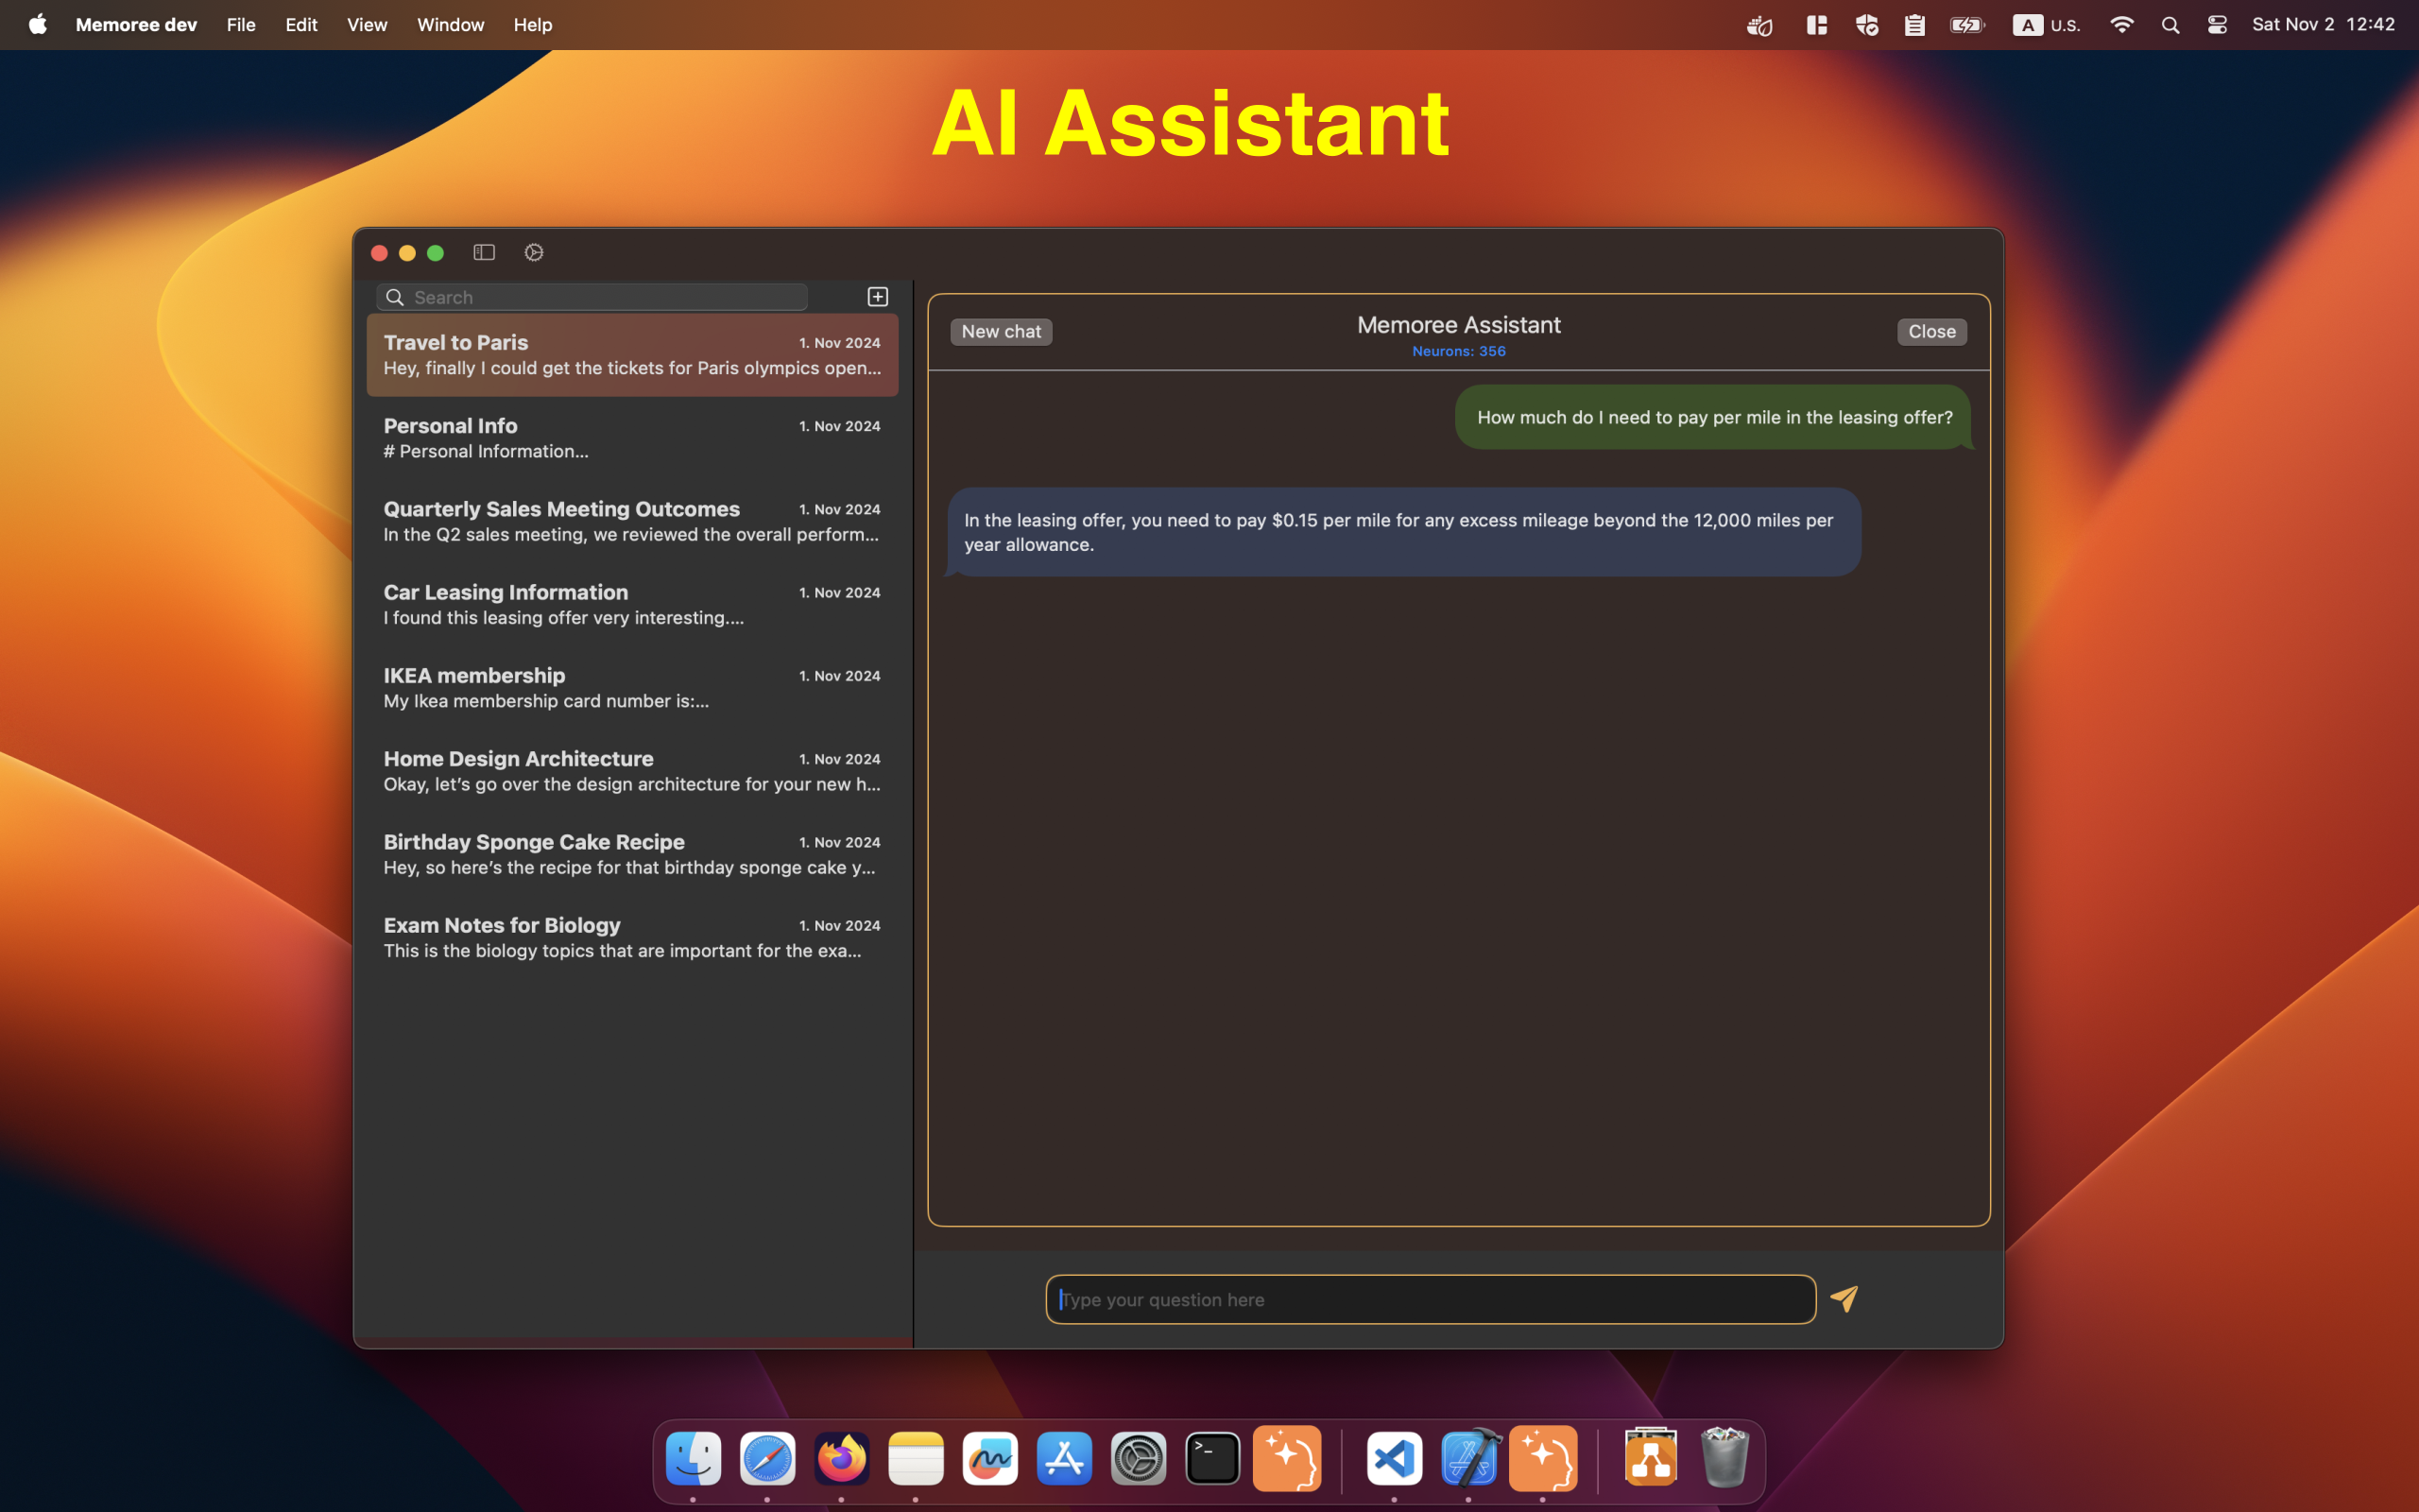The image size is (2419, 1512).
Task: Launch Terminal from the dock
Action: pyautogui.click(x=1212, y=1458)
